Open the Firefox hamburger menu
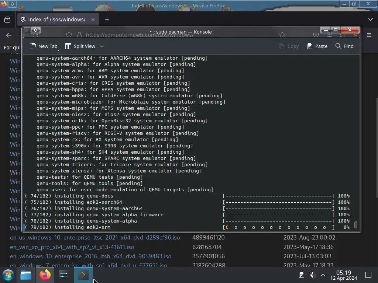378x283 pixels. click(369, 35)
